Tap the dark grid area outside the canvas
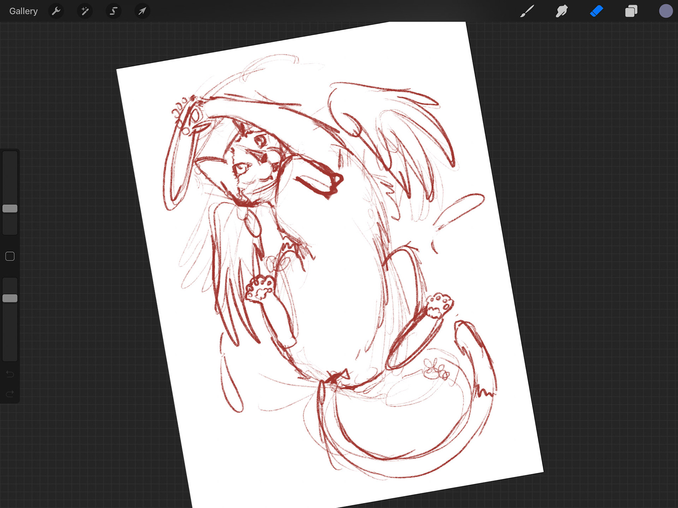This screenshot has width=678, height=508. click(600, 247)
